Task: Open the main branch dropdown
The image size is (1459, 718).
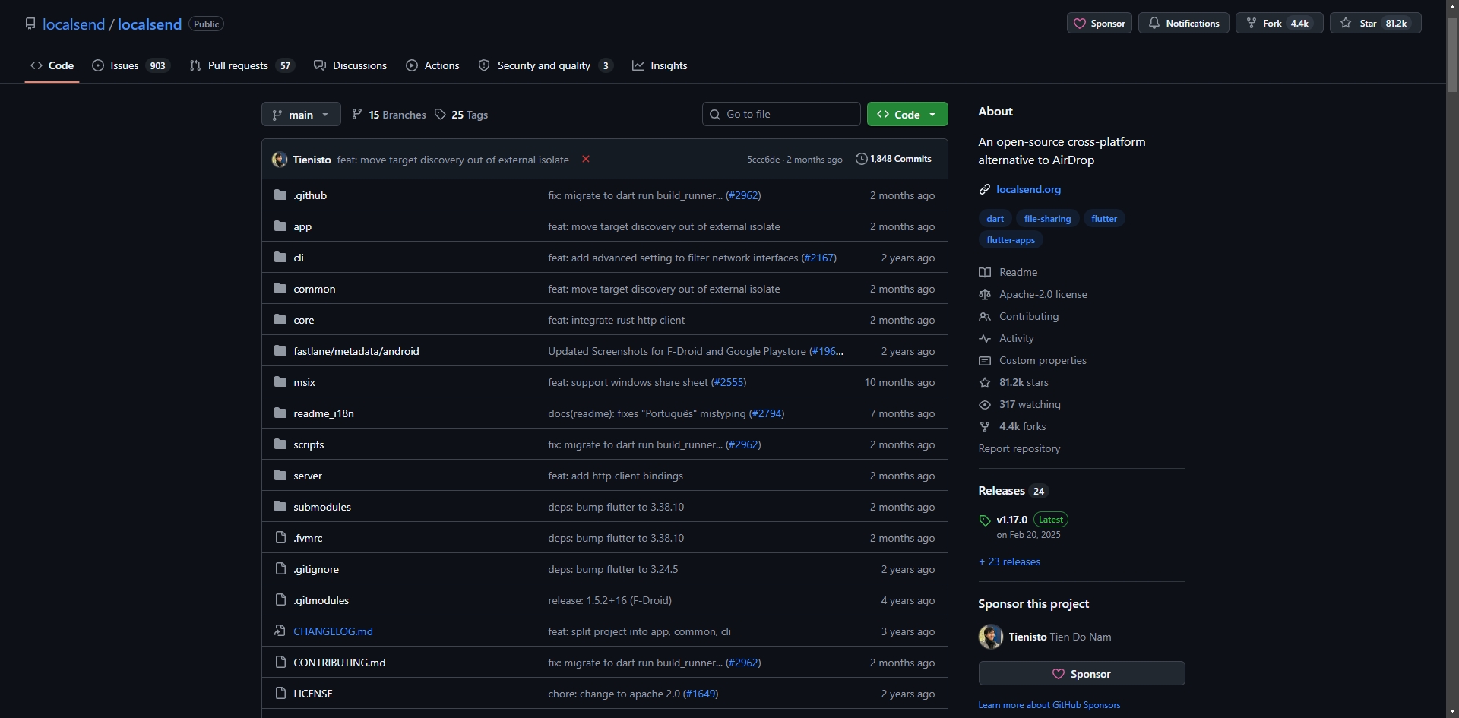Action: point(301,114)
